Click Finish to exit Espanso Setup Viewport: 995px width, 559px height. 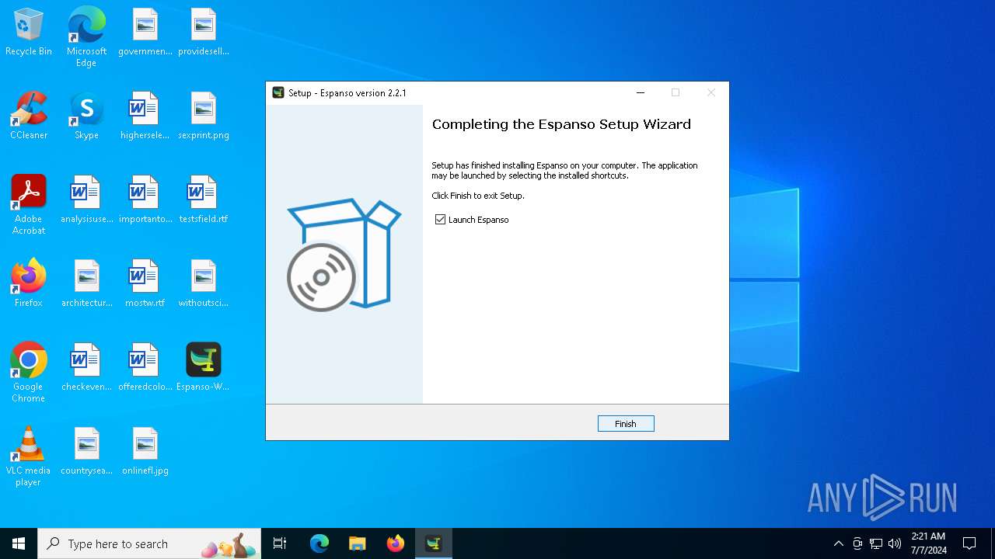(x=626, y=424)
